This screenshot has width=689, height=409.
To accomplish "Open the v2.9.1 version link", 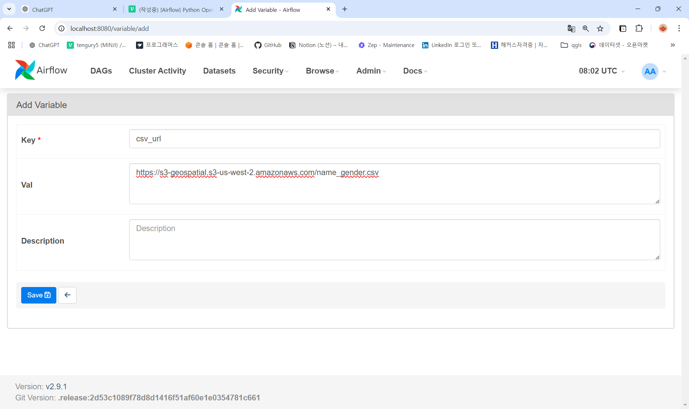I will (56, 386).
